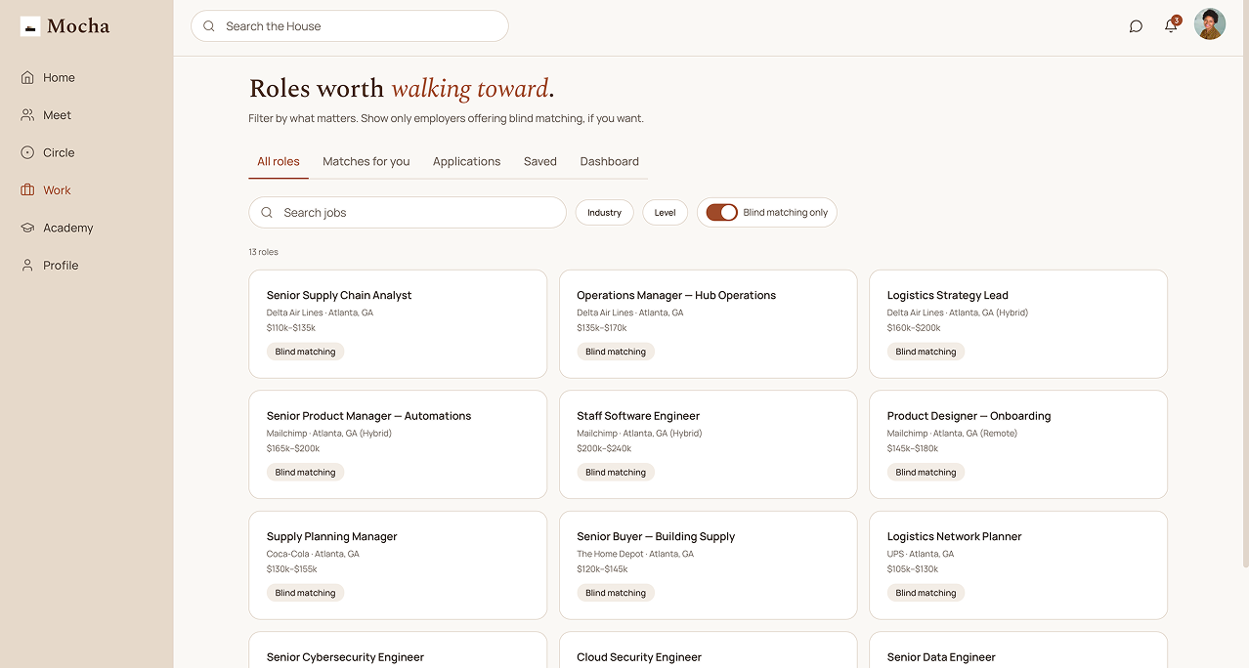Click the Mocha logo icon
Image resolution: width=1249 pixels, height=668 pixels.
tap(30, 26)
